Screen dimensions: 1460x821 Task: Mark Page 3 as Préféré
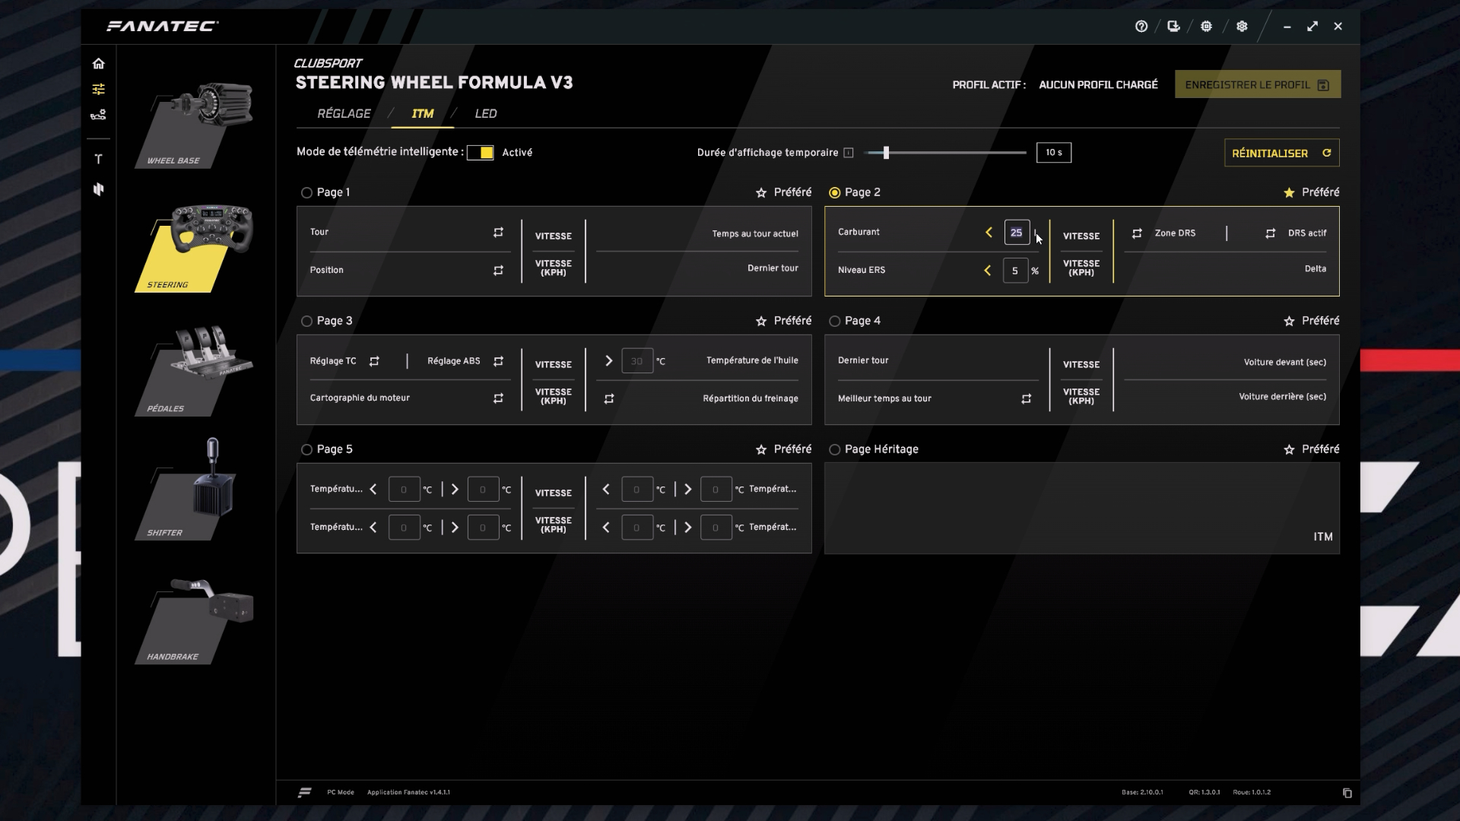762,320
